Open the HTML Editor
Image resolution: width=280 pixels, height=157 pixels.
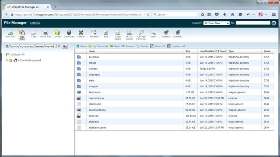tap(129, 35)
